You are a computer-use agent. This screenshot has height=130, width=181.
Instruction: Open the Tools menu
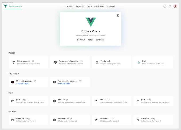[x=89, y=6]
